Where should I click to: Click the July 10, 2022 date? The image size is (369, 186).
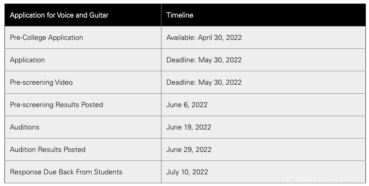pyautogui.click(x=187, y=172)
